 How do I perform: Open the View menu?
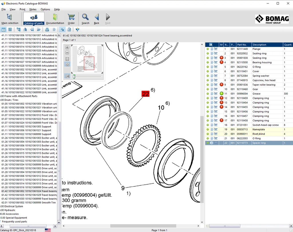click(x=13, y=9)
